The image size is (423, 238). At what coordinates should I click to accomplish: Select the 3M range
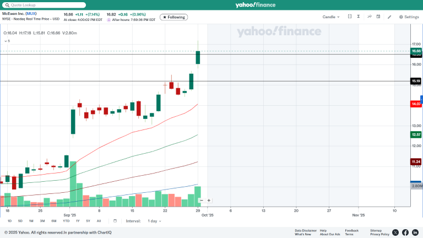pos(42,221)
